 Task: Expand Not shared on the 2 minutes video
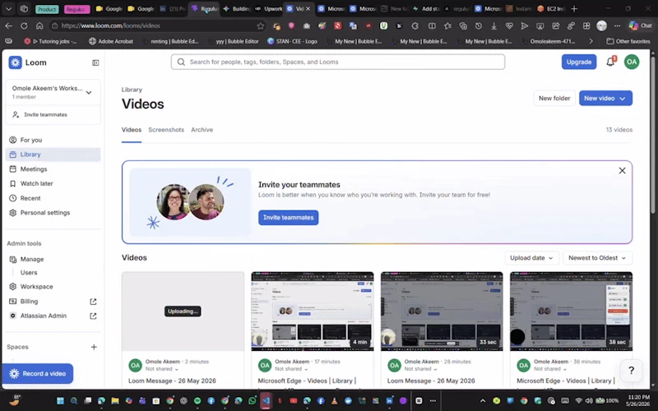click(162, 369)
